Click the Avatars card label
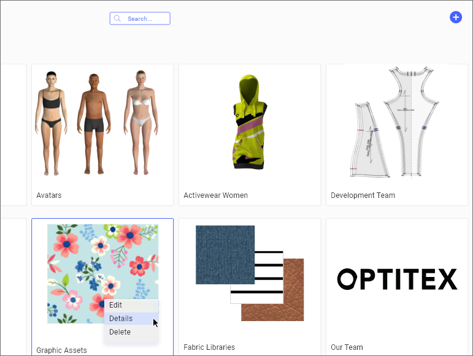 coord(49,195)
